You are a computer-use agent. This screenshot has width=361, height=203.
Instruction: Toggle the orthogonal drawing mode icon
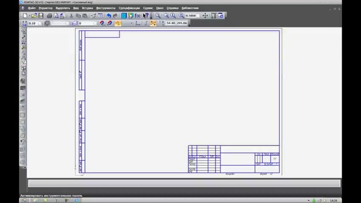pyautogui.click(x=146, y=23)
